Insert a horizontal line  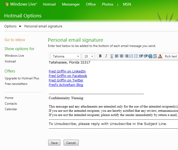[x=155, y=56]
